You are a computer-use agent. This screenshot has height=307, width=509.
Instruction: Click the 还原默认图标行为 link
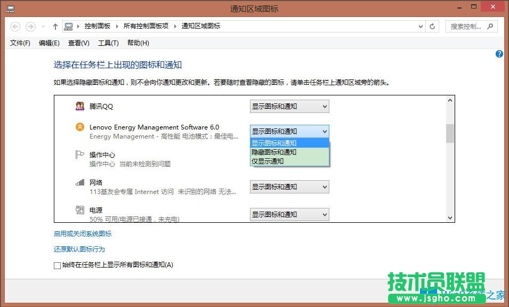[79, 248]
